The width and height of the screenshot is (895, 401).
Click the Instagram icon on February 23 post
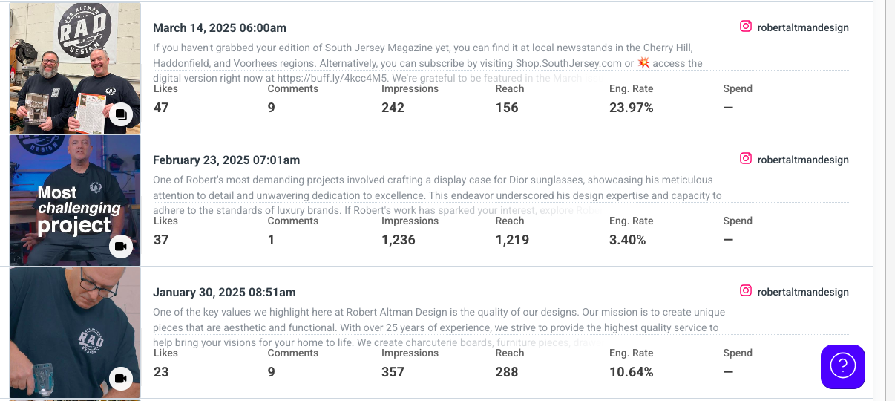coord(746,159)
